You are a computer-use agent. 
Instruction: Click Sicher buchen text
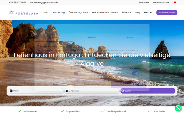159,111
